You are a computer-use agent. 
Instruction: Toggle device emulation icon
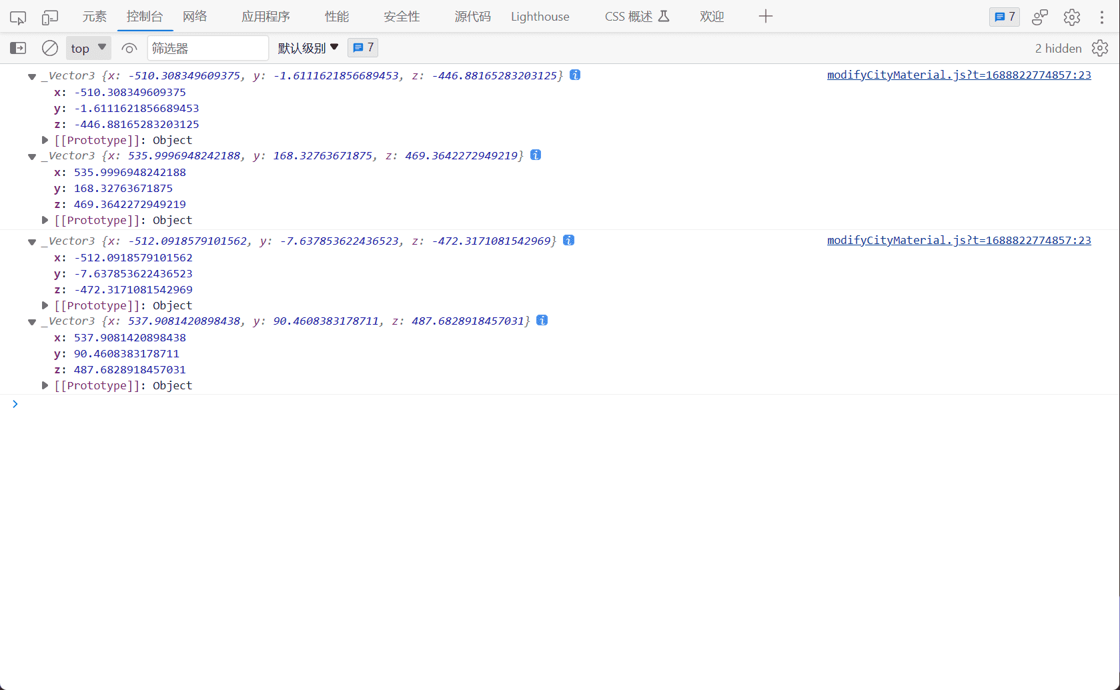click(x=50, y=17)
